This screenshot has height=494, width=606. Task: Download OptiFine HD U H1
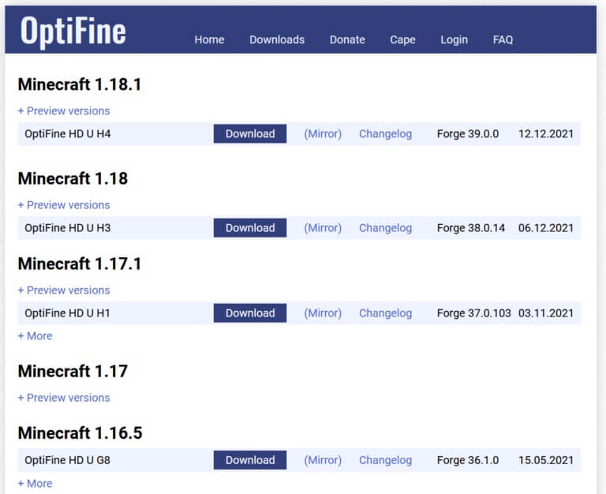point(250,313)
